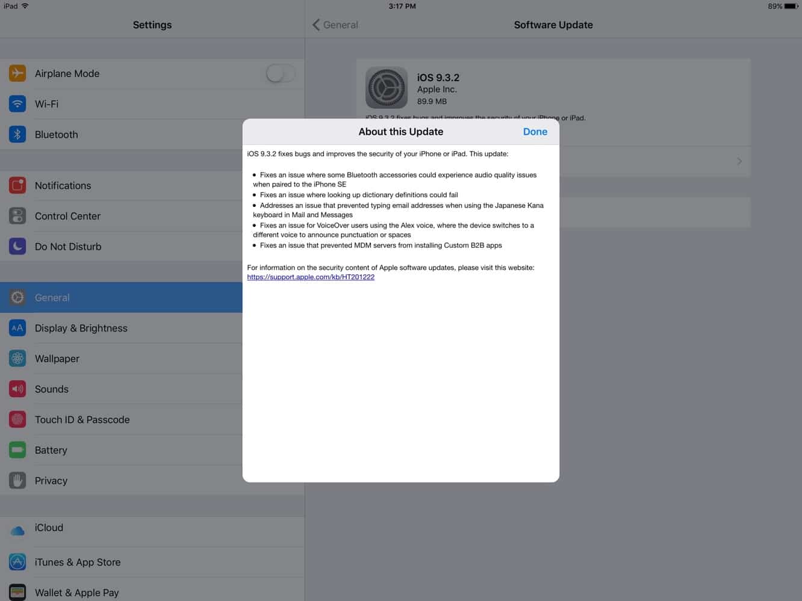802x601 pixels.
Task: Open Do Not Disturb moon icon
Action: 17,246
